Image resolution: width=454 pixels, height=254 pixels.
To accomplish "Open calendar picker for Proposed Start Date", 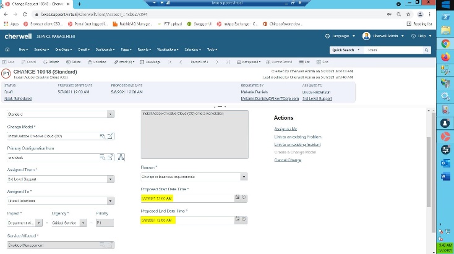I will coord(237,198).
